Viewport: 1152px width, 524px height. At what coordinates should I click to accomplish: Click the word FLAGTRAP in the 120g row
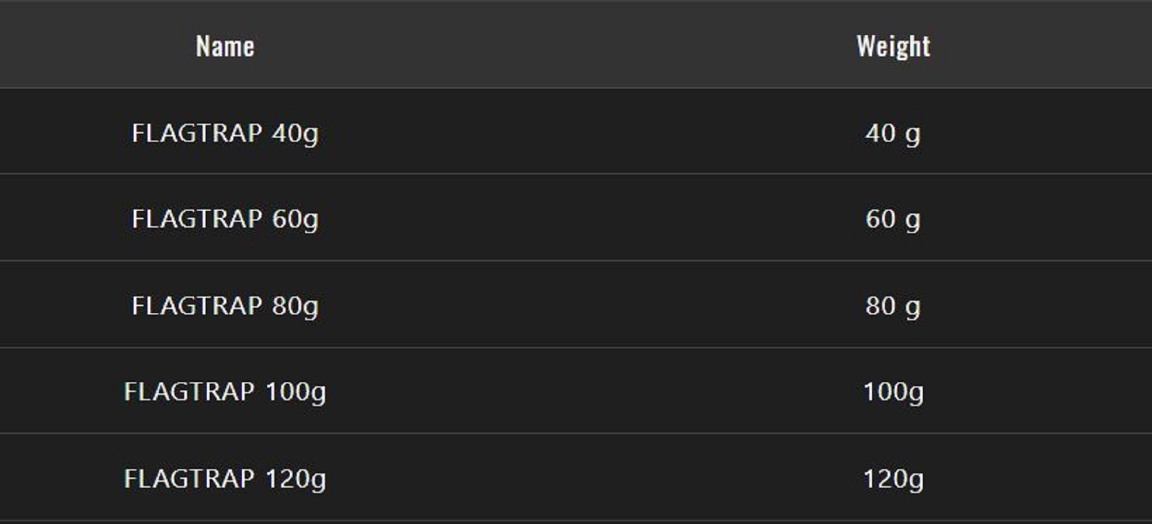(189, 479)
